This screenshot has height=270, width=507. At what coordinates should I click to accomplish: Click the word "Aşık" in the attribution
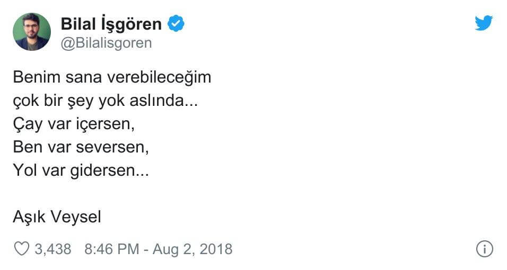(27, 217)
